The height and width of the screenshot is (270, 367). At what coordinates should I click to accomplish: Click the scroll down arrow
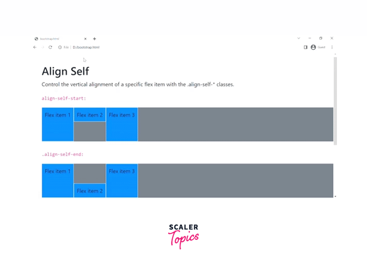pyautogui.click(x=335, y=196)
